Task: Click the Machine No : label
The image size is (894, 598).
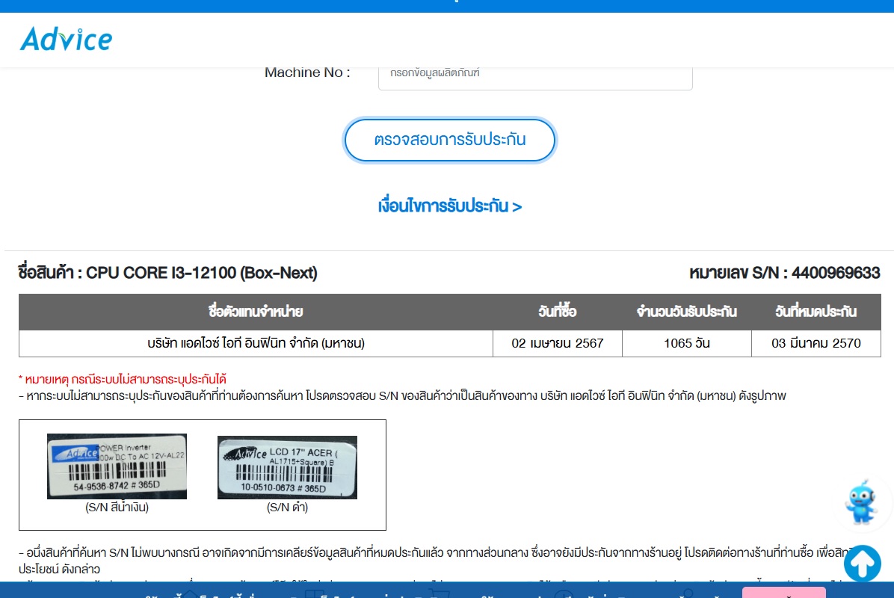Action: click(x=307, y=73)
